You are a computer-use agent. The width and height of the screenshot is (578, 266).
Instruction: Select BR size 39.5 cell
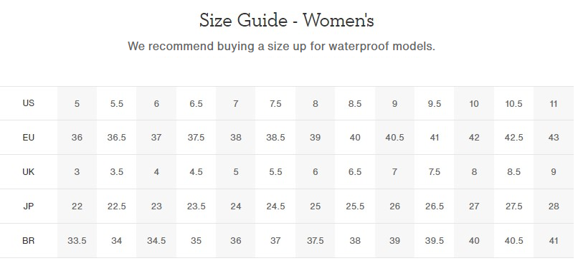click(x=435, y=241)
